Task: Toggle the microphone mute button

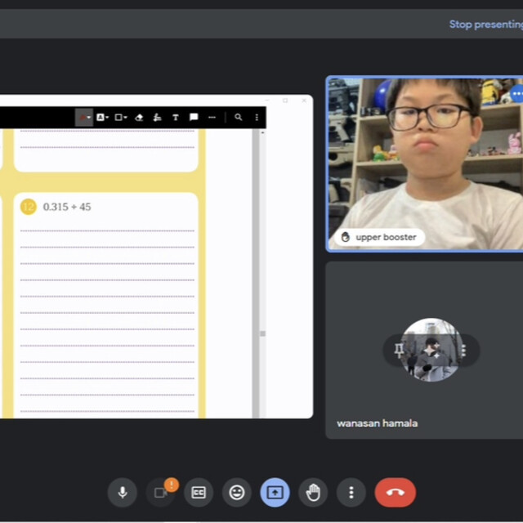Action: 123,492
